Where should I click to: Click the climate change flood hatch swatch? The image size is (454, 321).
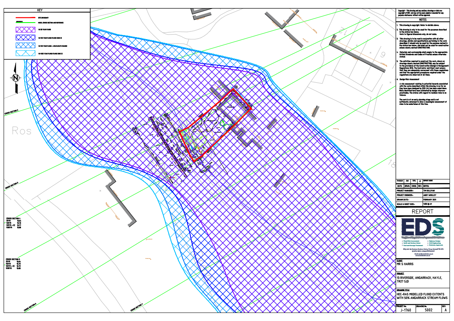23,46
